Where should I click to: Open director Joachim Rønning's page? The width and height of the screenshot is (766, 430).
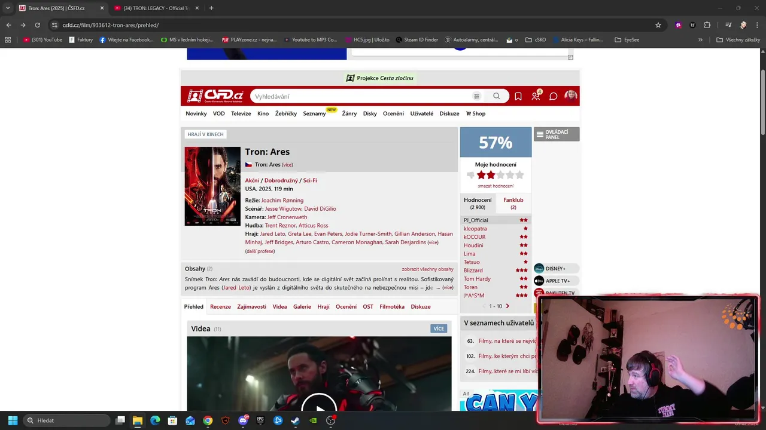point(282,200)
